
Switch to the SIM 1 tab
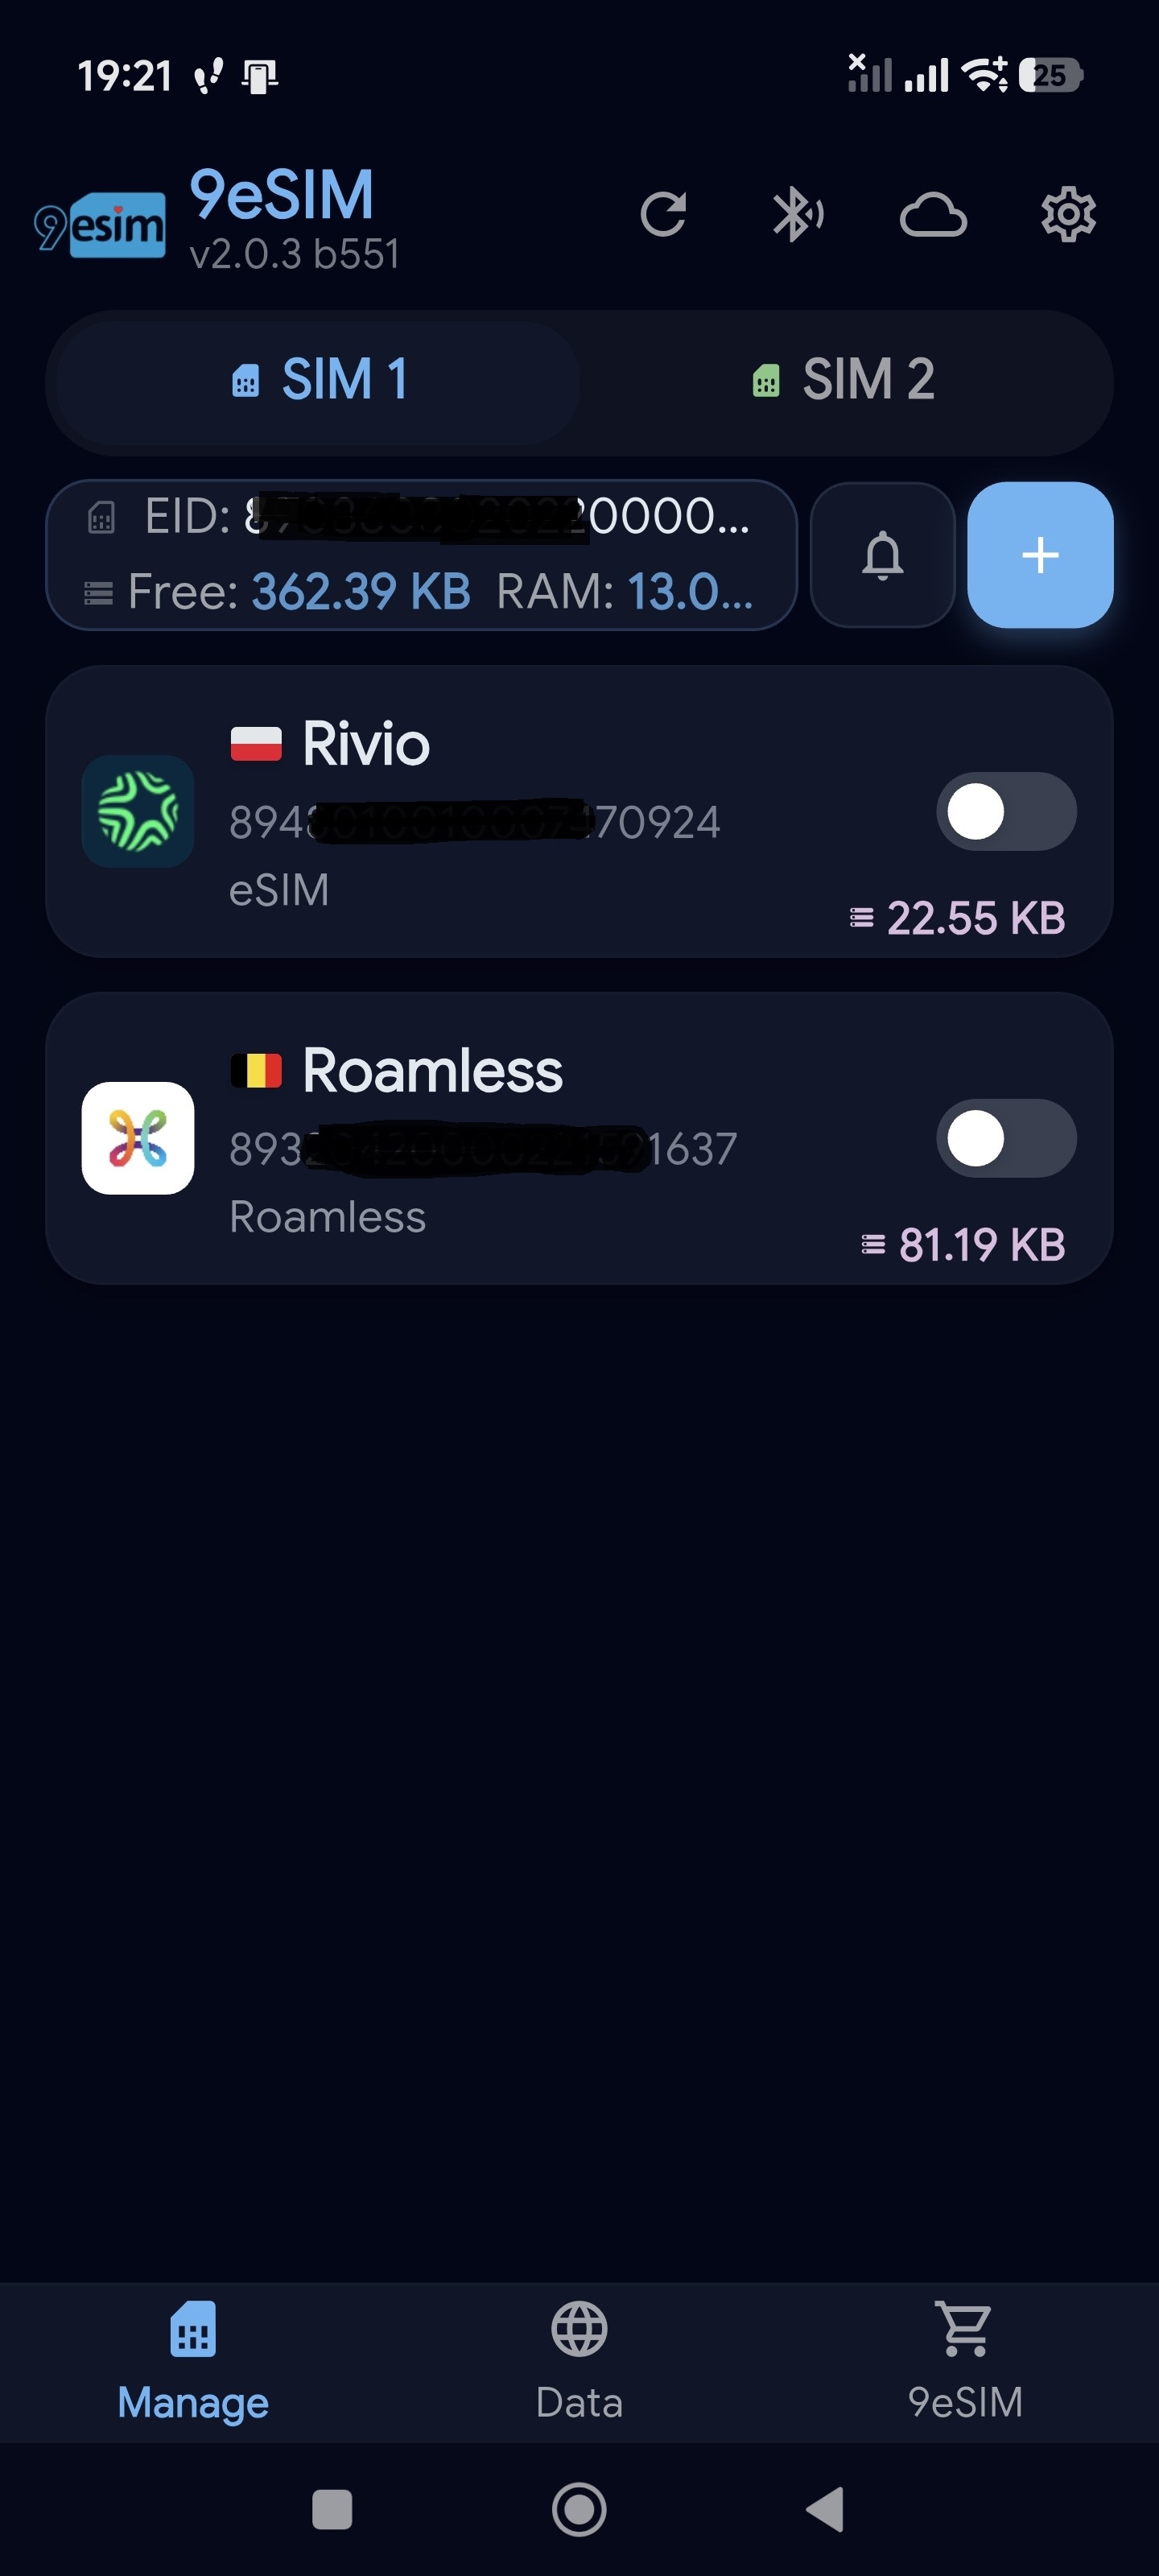(318, 381)
